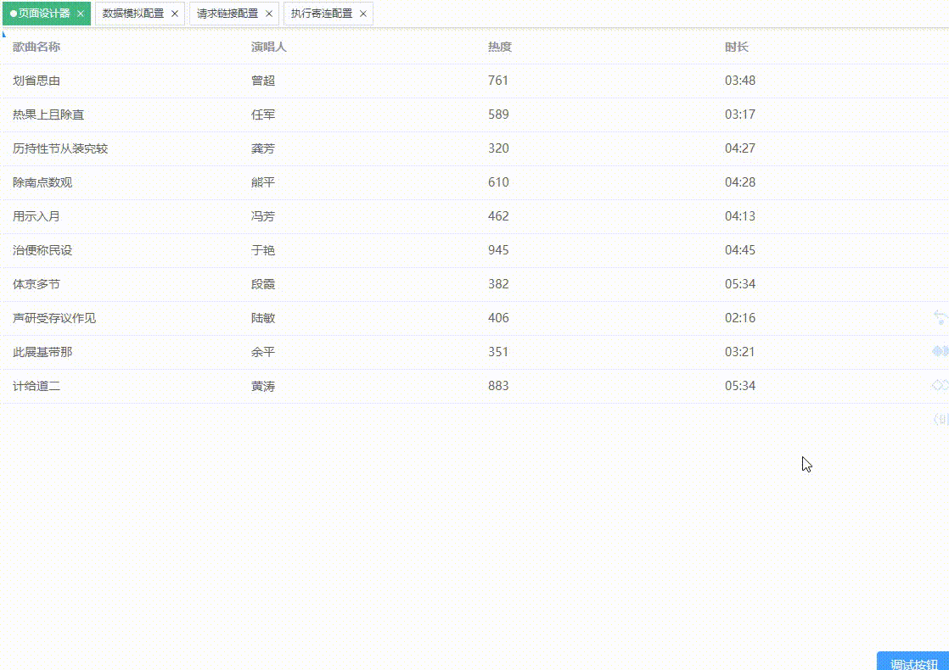The height and width of the screenshot is (670, 949).
Task: Select song name 历持性节从装究较
Action: pos(60,148)
